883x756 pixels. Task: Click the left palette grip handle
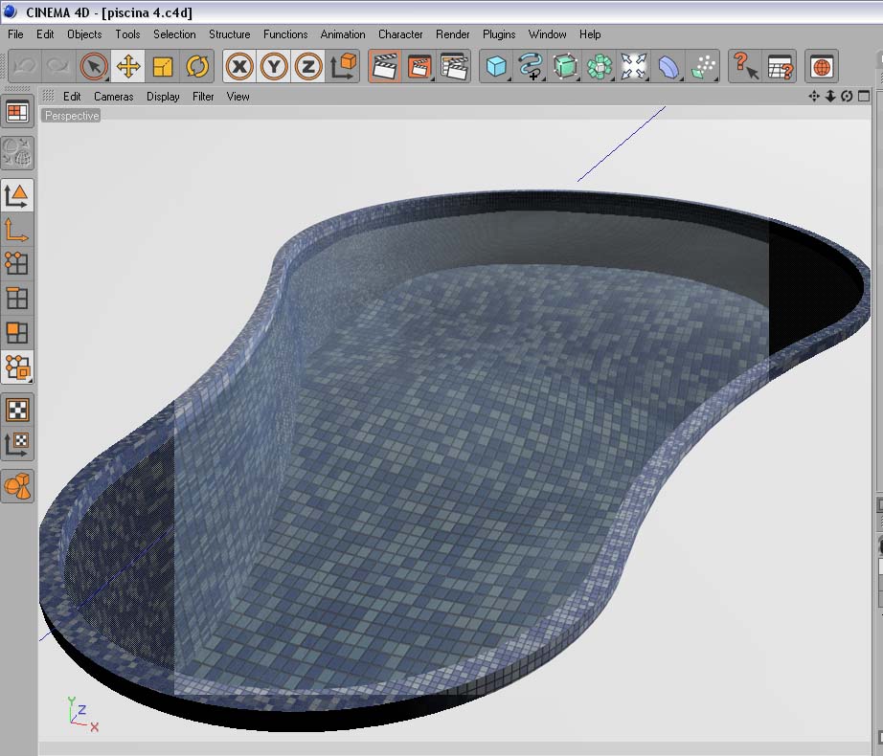tap(17, 88)
